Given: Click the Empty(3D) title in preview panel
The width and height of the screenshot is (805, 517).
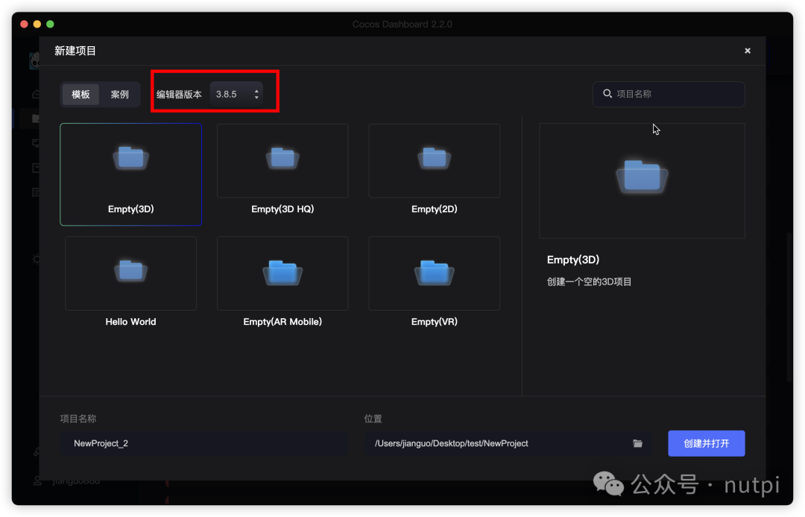Looking at the screenshot, I should [x=573, y=259].
